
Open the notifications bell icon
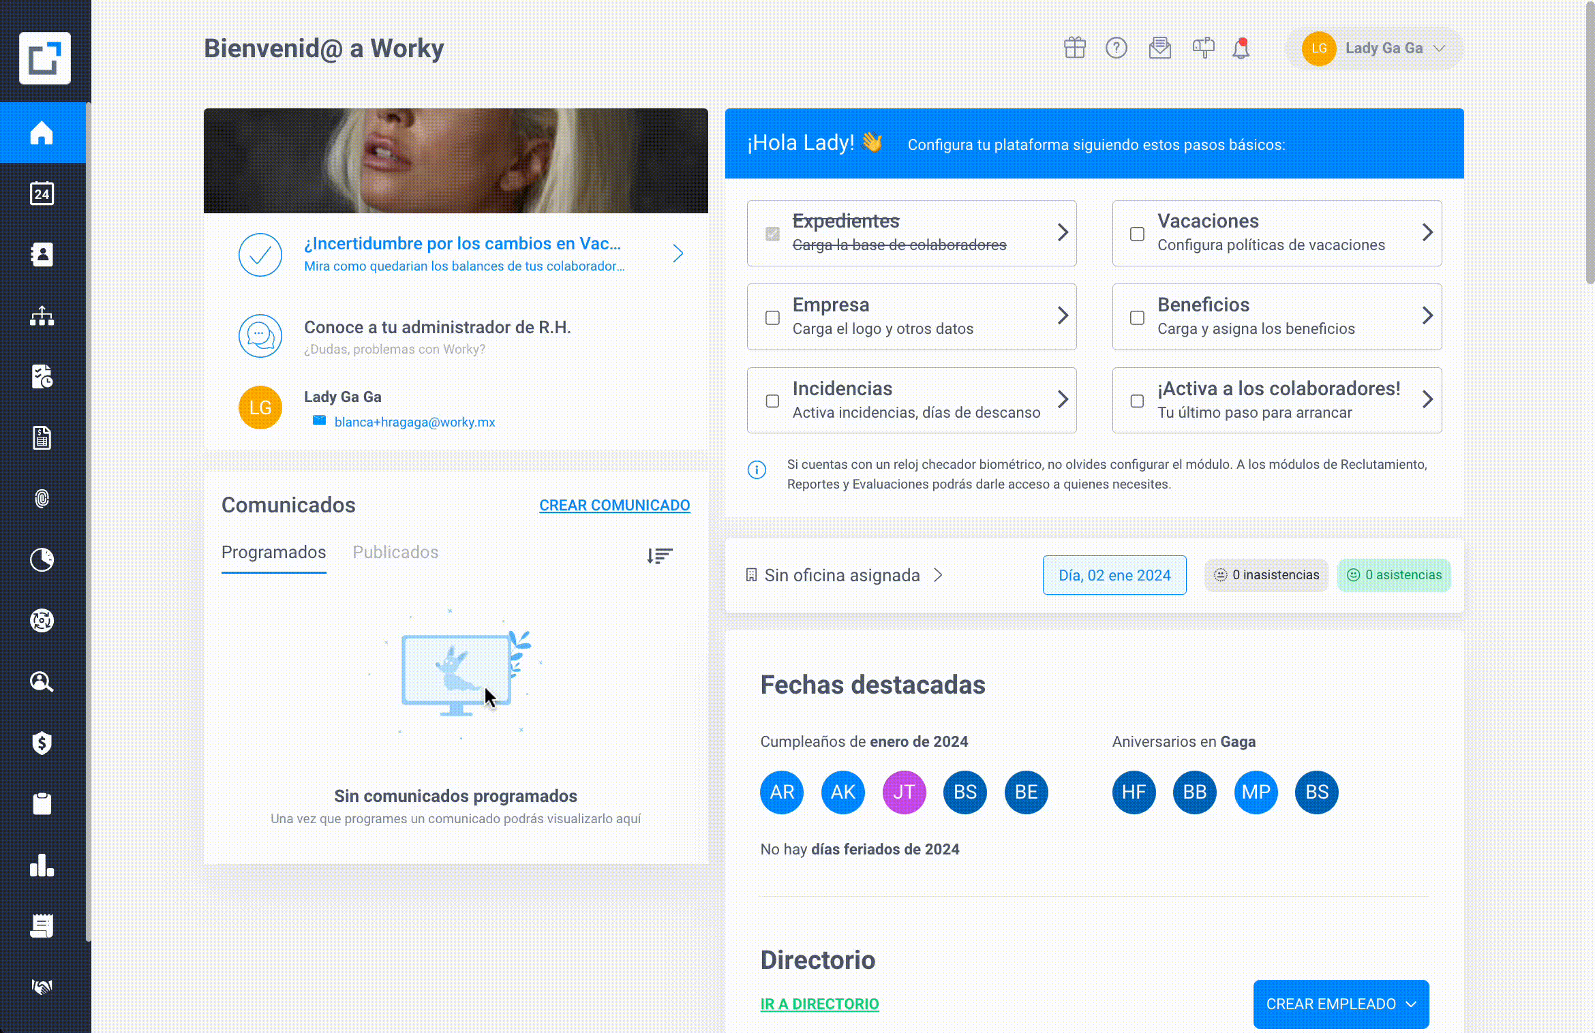[1241, 48]
